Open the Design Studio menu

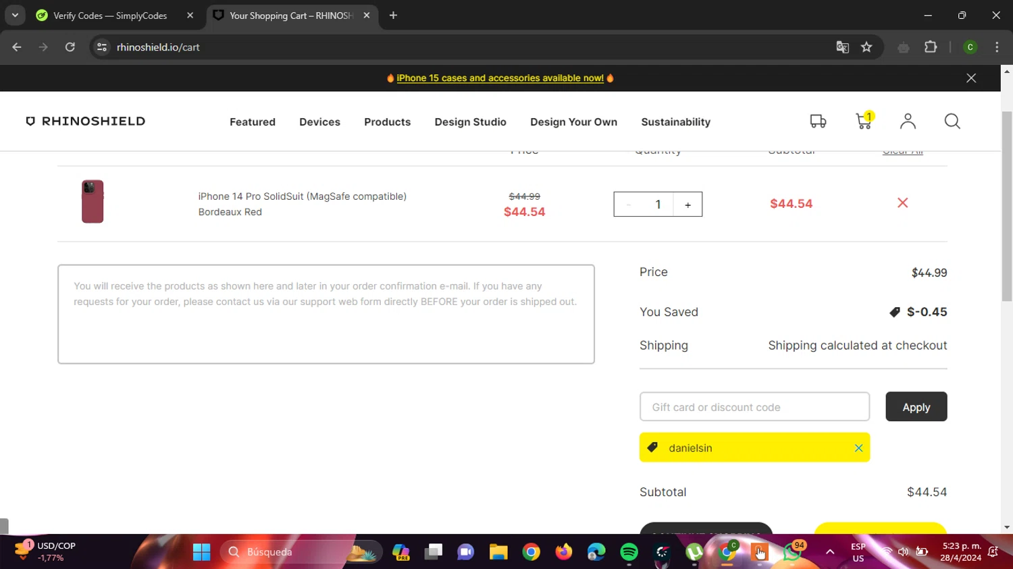coord(470,122)
